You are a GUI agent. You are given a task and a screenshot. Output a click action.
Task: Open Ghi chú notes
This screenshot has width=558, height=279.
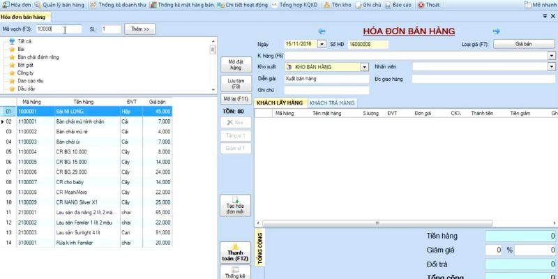click(368, 5)
